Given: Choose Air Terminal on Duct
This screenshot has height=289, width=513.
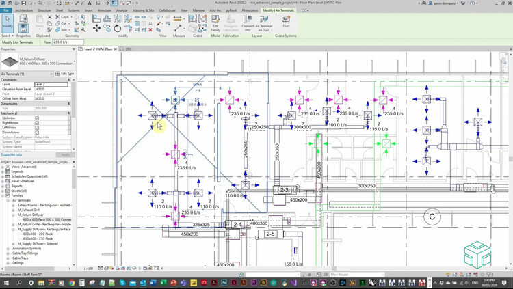Looking at the screenshot, I should tap(264, 23).
